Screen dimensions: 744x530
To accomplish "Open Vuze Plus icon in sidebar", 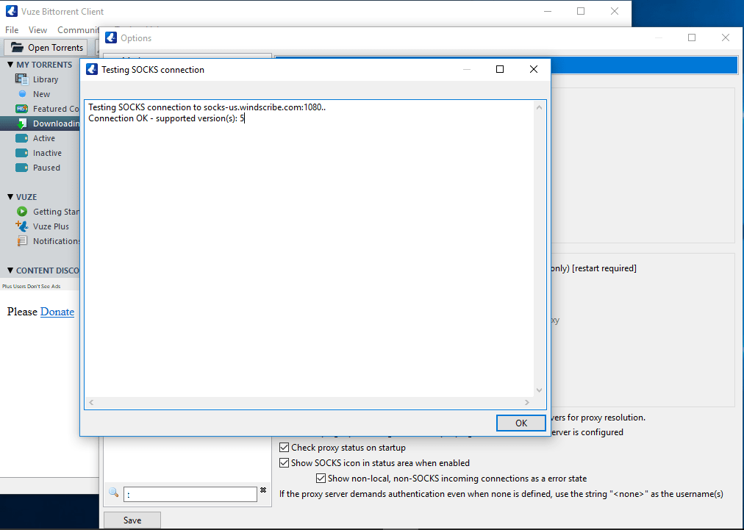I will pos(21,226).
